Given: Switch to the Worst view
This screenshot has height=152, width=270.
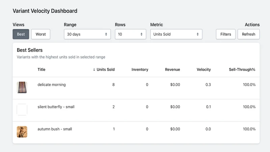Looking at the screenshot, I should click(40, 34).
